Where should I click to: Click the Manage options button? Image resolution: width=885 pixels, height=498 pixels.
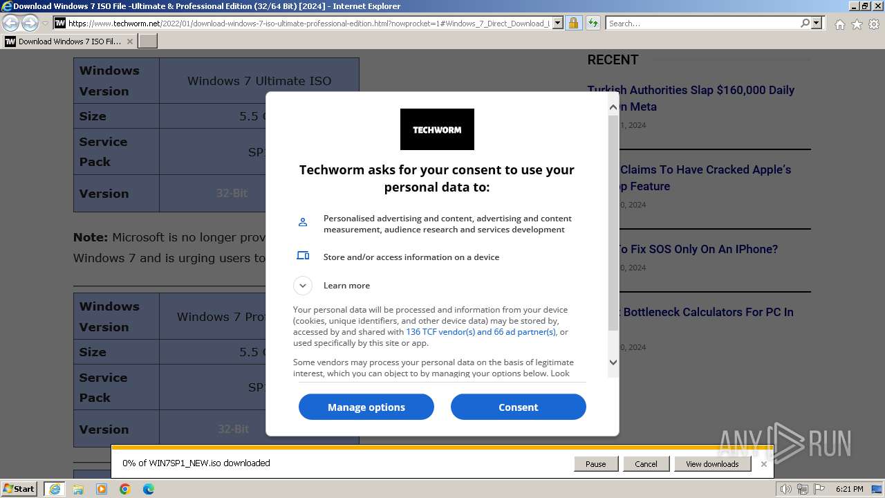point(366,407)
